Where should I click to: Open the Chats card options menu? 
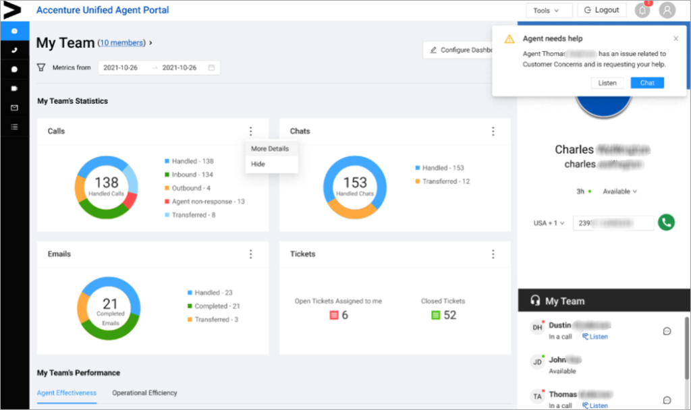[x=493, y=131]
